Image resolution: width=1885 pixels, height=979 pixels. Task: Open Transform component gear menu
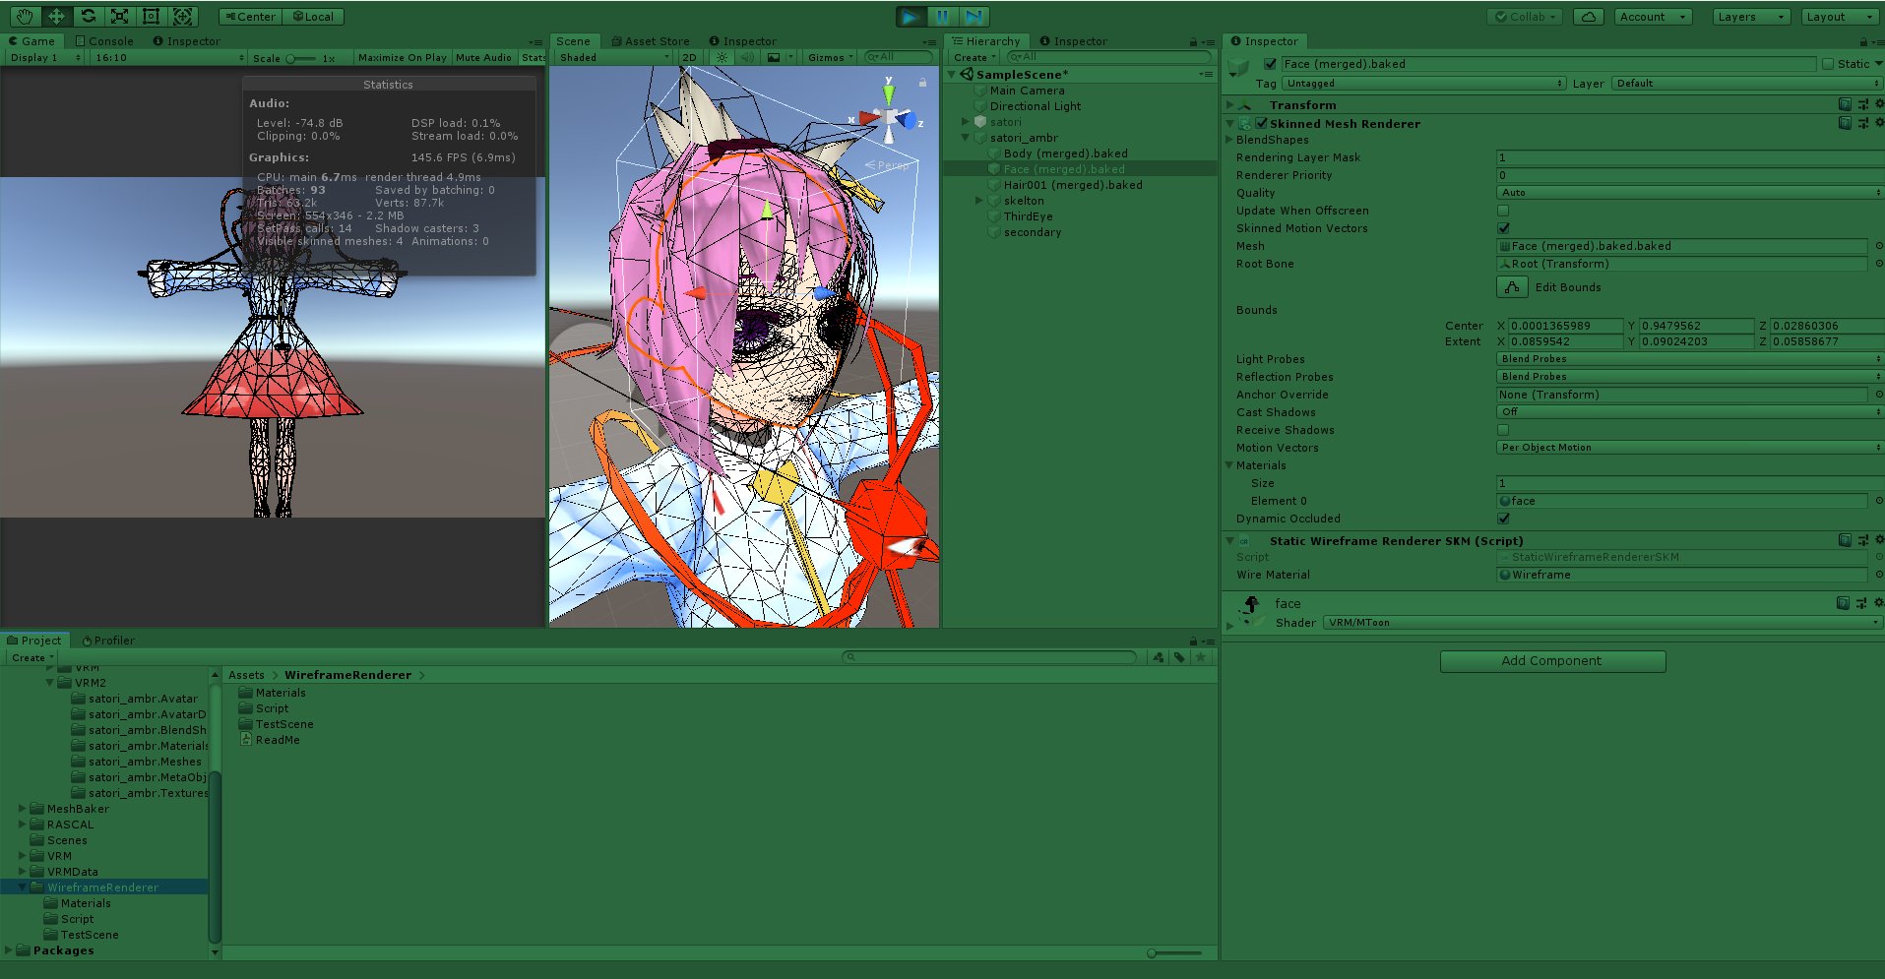point(1878,104)
